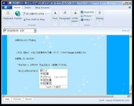Click Draft - Saved status text
This screenshot has width=134, height=106.
[x=114, y=100]
